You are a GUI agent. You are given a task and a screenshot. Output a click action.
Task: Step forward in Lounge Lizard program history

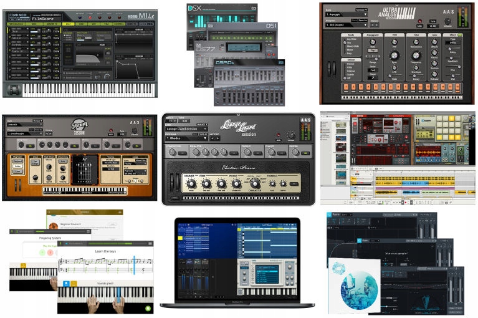[x=217, y=138]
